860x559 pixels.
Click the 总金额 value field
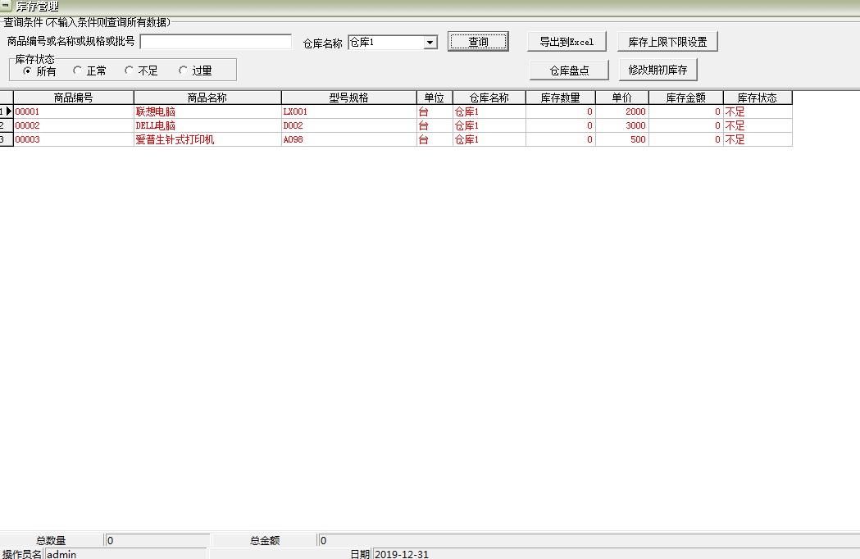(589, 540)
